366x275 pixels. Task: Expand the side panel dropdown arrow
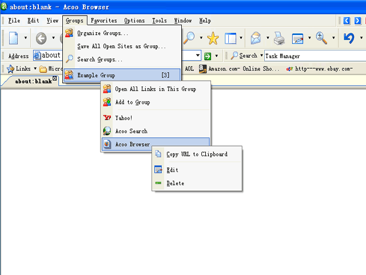click(241, 38)
